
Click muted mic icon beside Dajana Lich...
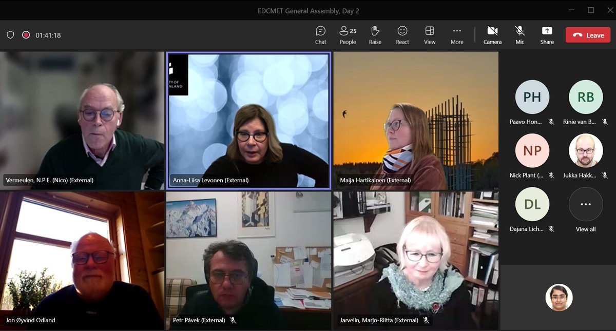551,229
